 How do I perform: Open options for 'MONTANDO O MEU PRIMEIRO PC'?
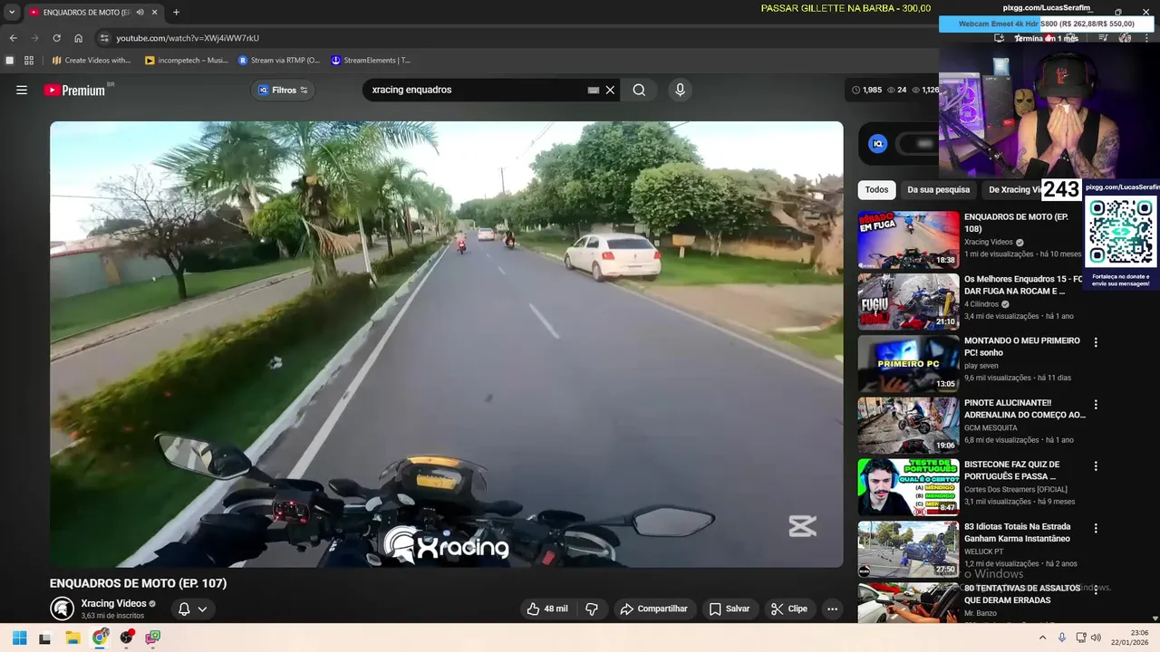[1096, 342]
